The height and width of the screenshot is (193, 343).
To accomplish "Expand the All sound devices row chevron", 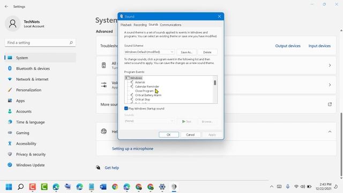I will pyautogui.click(x=330, y=65).
